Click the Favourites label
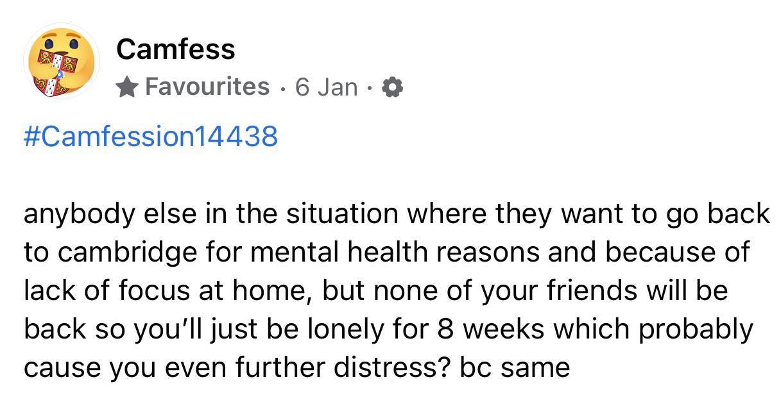Screen dimensions: 781x402 (x=207, y=87)
